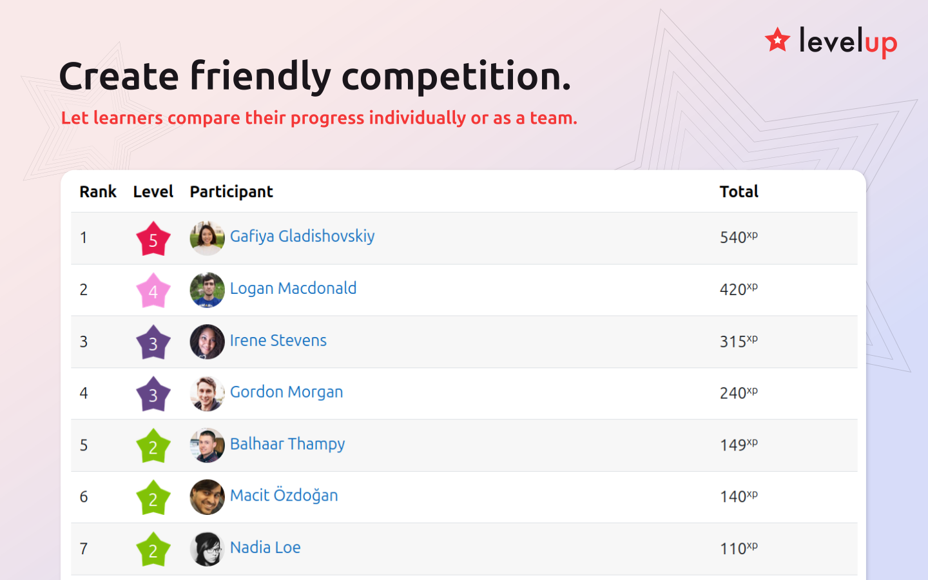Click Gafiya Gladishovskiy's avatar photo

pos(208,238)
